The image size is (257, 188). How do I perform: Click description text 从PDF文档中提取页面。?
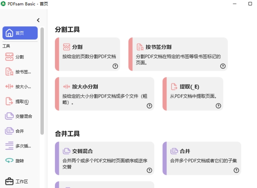coord(193,96)
